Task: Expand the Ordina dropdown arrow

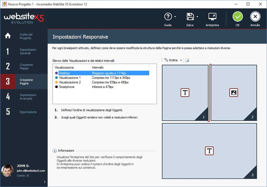Action: [x=181, y=60]
